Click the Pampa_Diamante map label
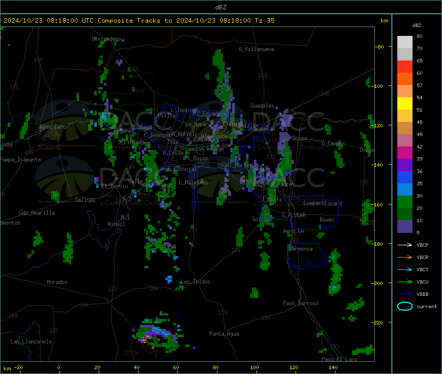442x374 pixels. 21,160
